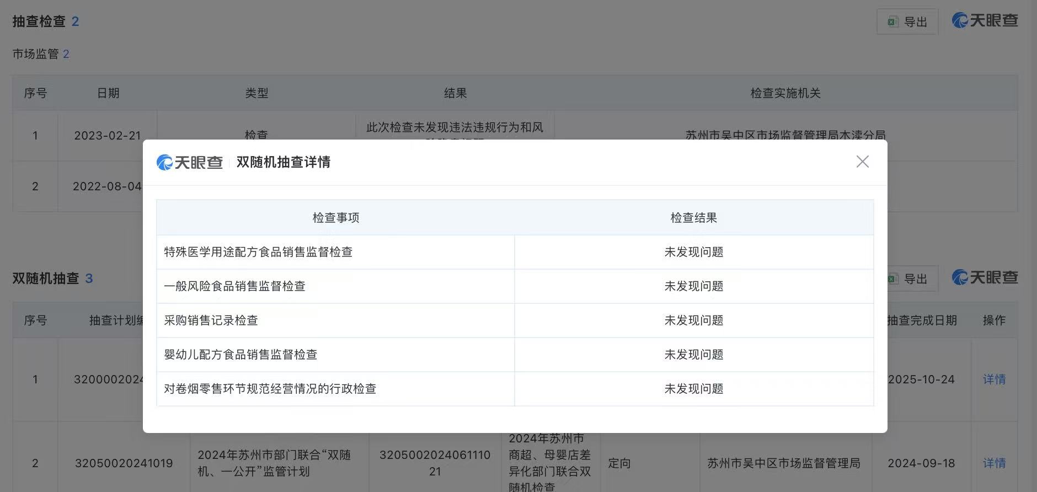Image resolution: width=1037 pixels, height=492 pixels.
Task: Export the 抽查检查 table to Excel
Action: pos(907,22)
